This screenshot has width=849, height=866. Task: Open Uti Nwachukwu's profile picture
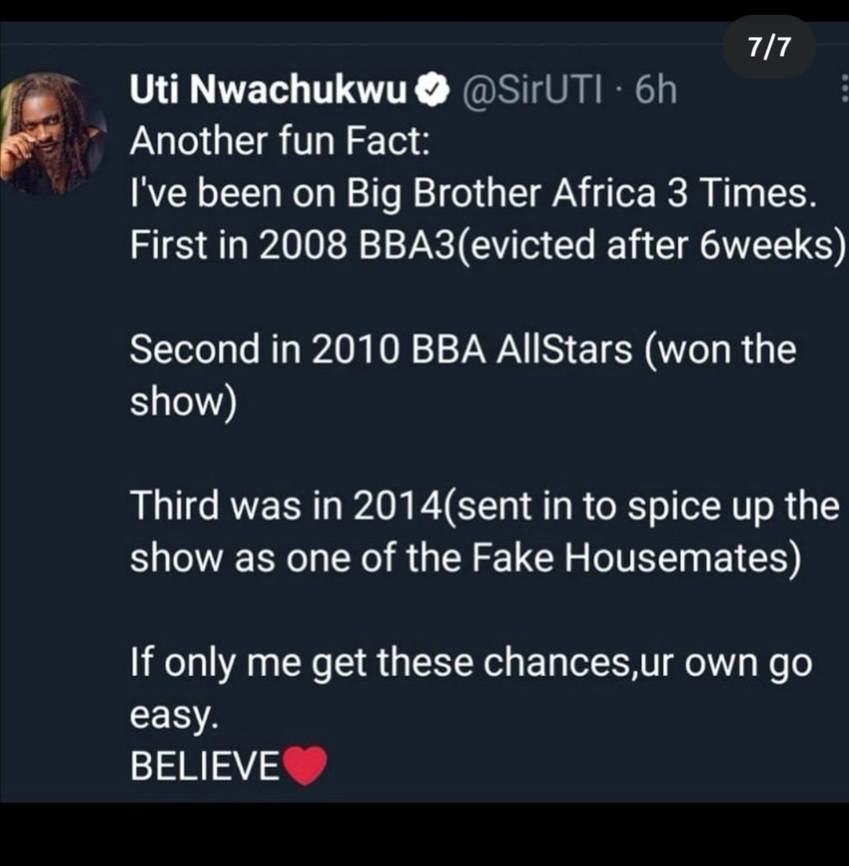click(53, 132)
